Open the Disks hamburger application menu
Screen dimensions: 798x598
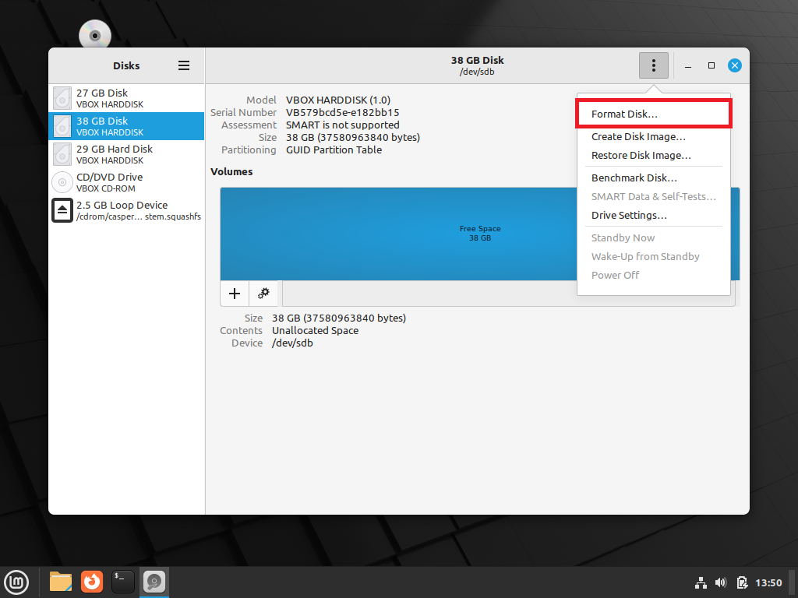coord(184,65)
